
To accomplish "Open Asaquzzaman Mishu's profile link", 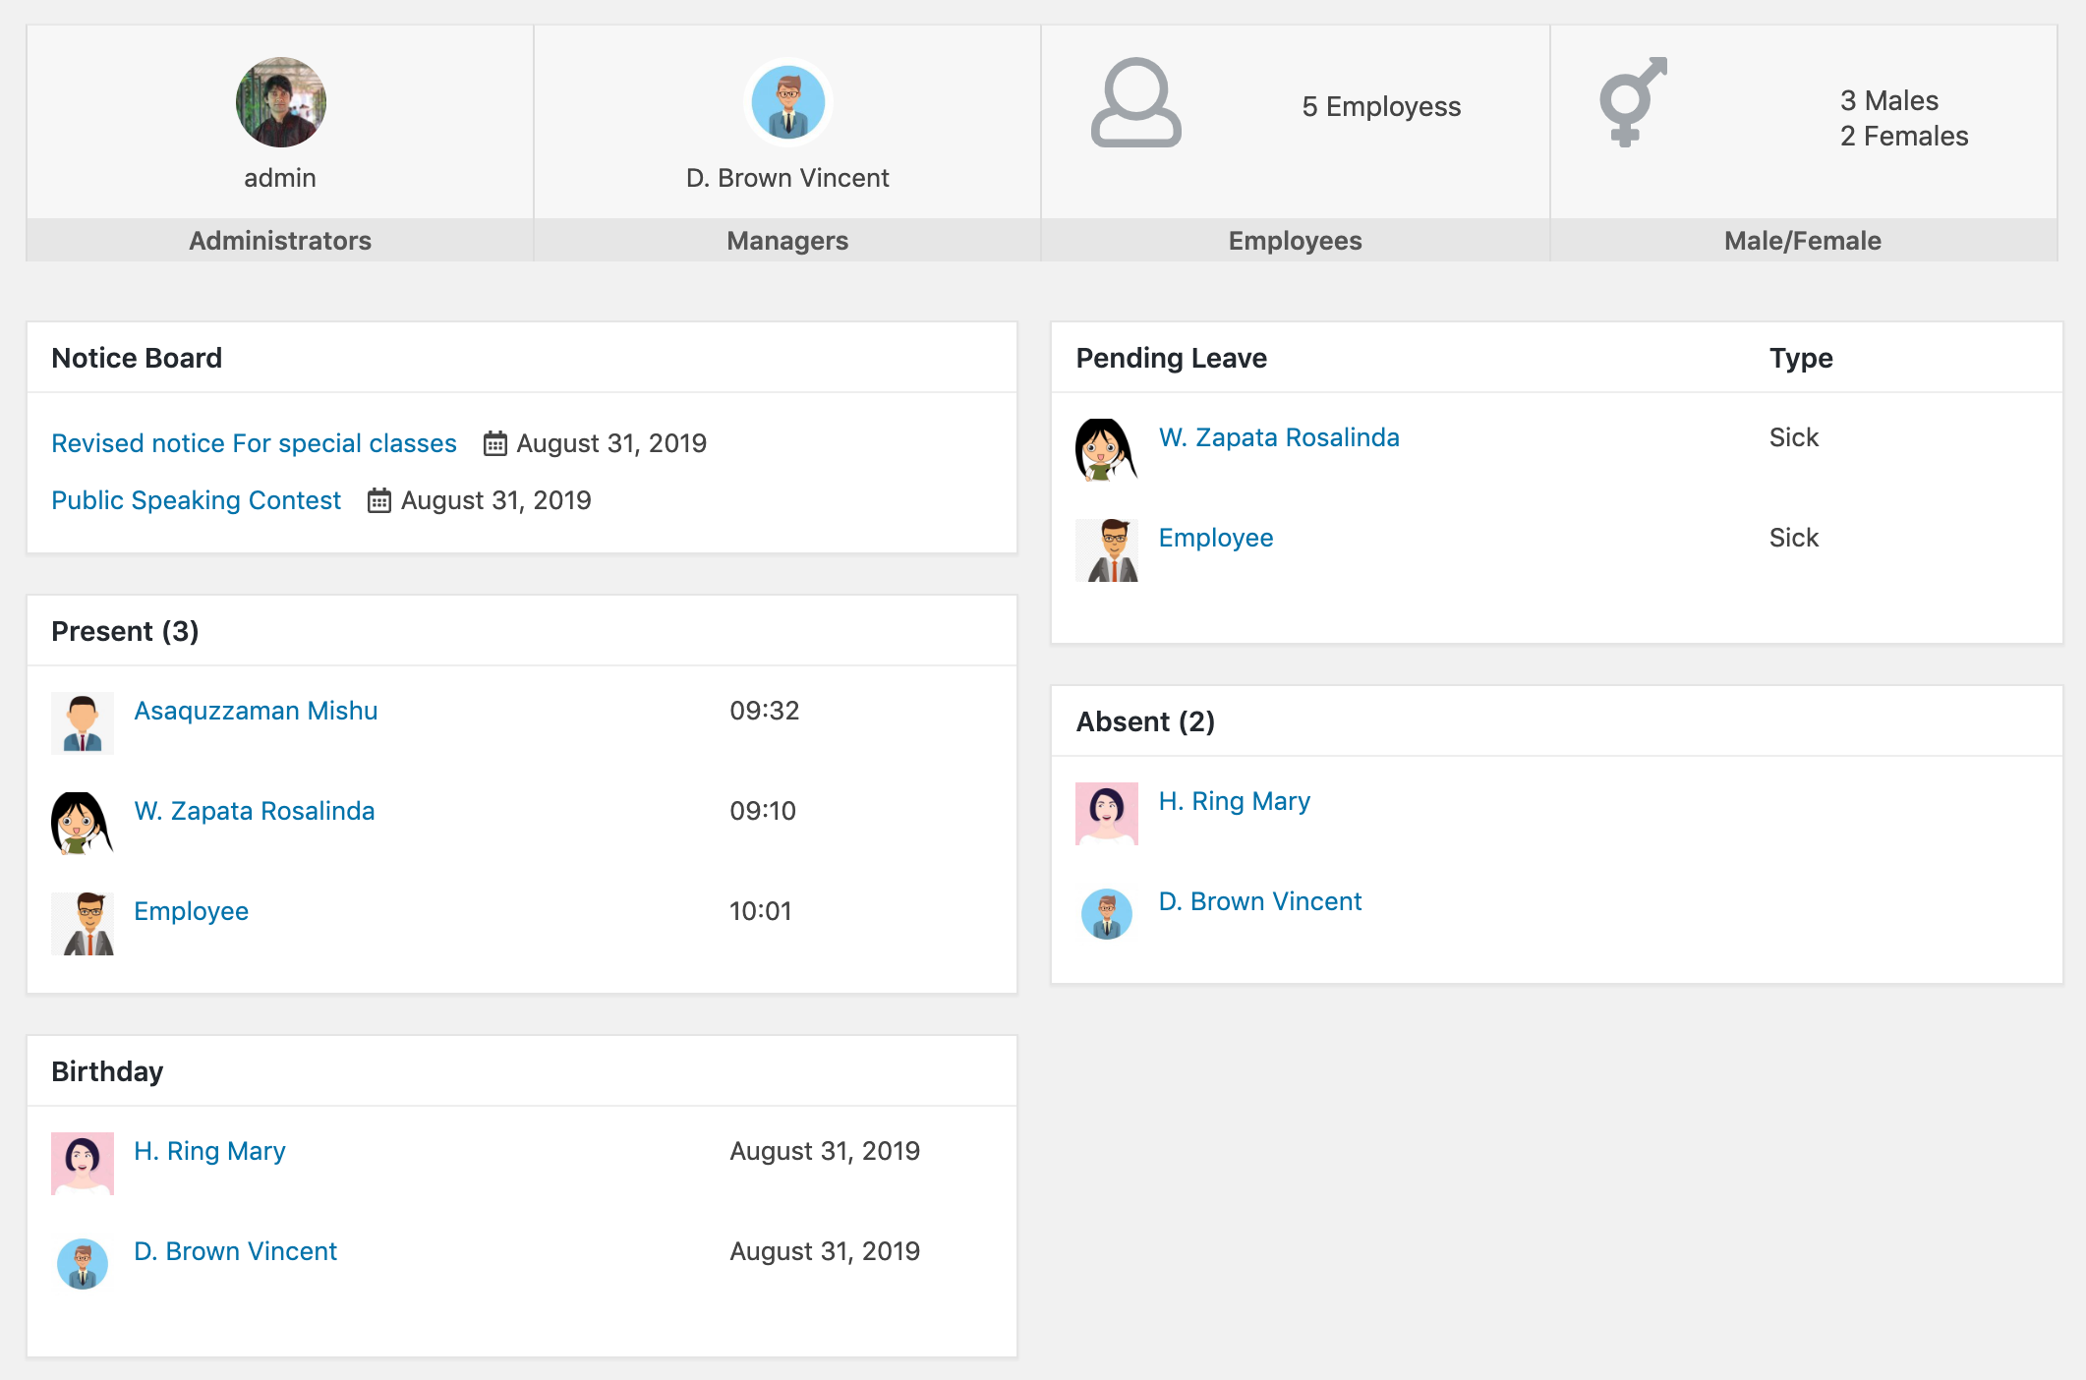I will click(256, 711).
